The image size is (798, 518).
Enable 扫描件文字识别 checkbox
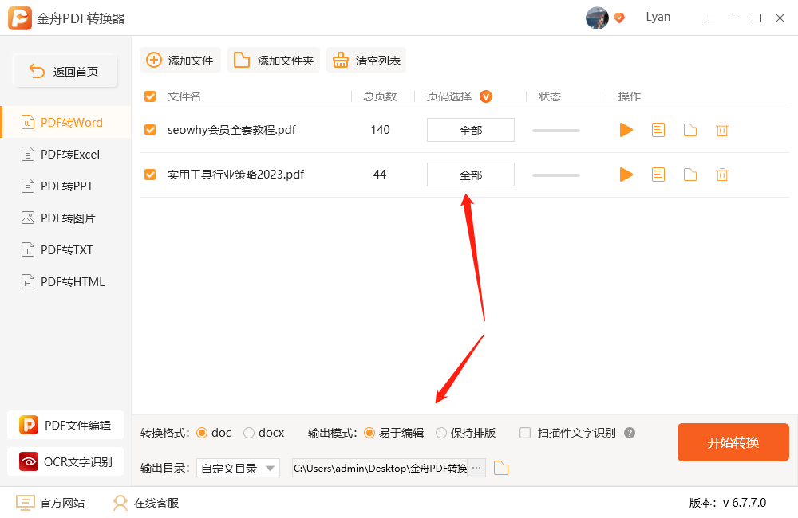pyautogui.click(x=525, y=433)
